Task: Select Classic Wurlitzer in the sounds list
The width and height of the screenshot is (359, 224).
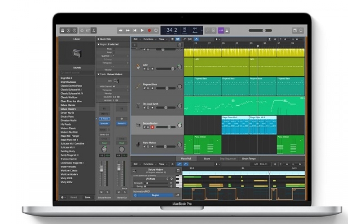Action: (x=69, y=97)
